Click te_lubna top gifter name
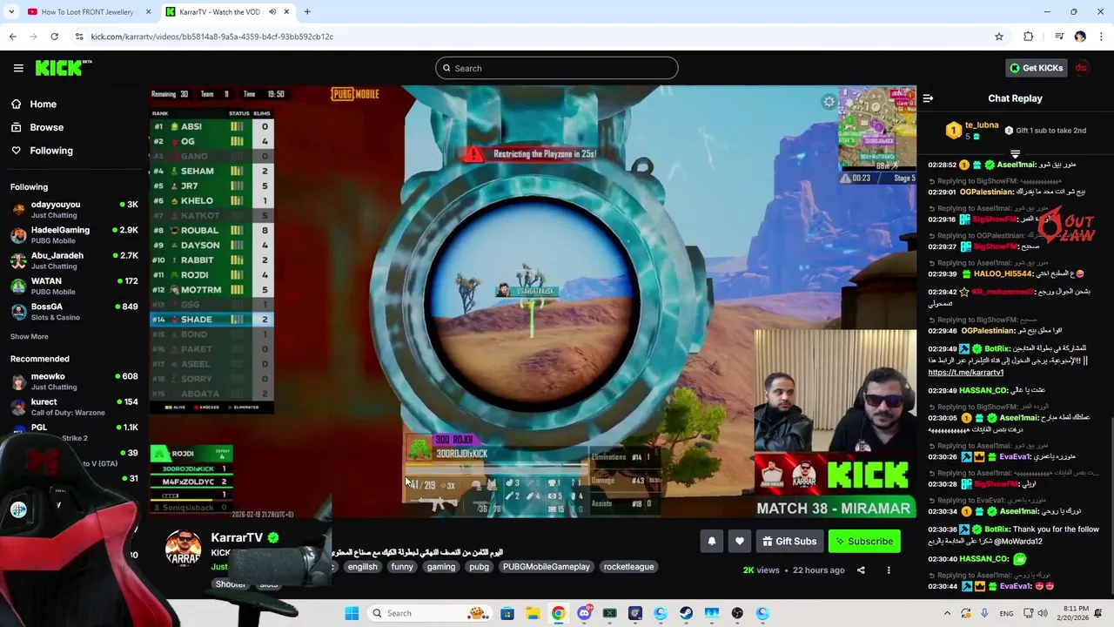 pos(982,125)
